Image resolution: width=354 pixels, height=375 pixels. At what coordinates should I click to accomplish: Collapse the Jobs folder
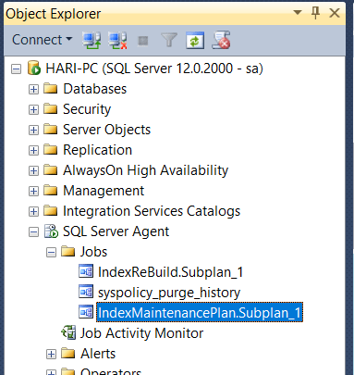pyautogui.click(x=51, y=252)
